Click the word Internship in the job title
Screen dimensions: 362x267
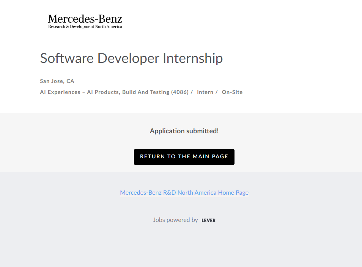pos(193,58)
